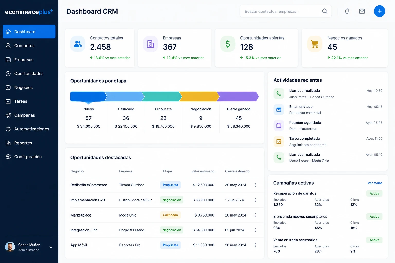Open the notifications bell
395x263 pixels.
347,11
